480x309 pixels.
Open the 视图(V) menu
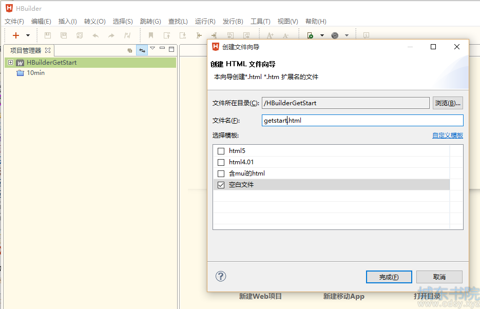[x=288, y=22]
